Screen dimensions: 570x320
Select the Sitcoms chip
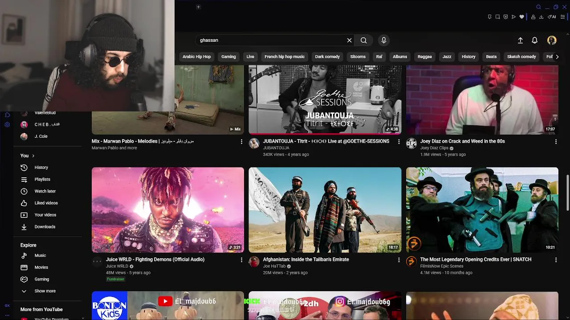click(x=358, y=56)
